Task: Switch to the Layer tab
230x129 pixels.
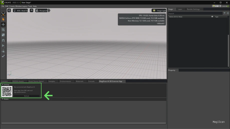Action: coord(180,9)
